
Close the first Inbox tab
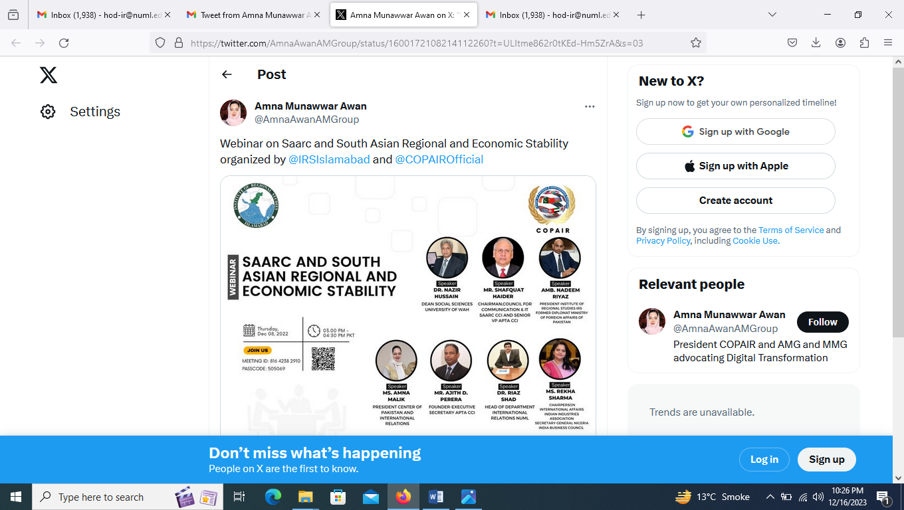168,15
